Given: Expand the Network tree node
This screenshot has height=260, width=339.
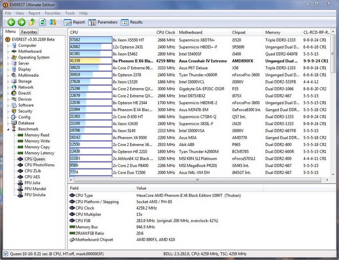Looking at the screenshot, I should point(8,88).
